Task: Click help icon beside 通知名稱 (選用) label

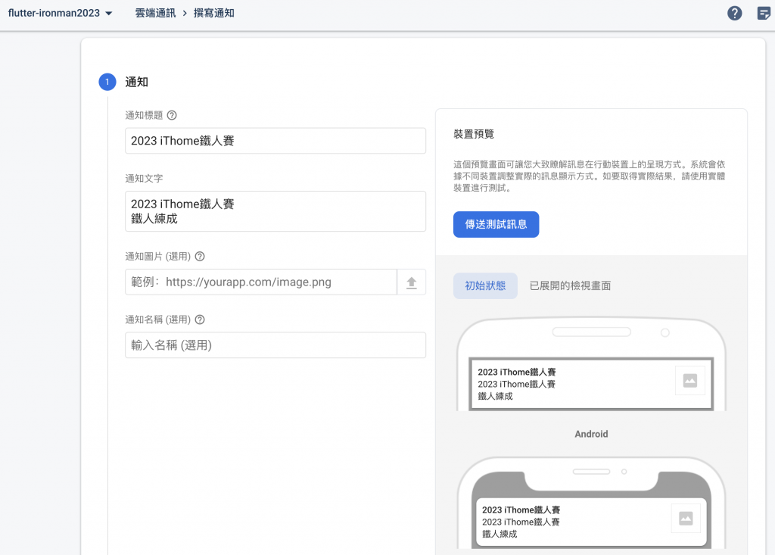Action: [x=200, y=320]
